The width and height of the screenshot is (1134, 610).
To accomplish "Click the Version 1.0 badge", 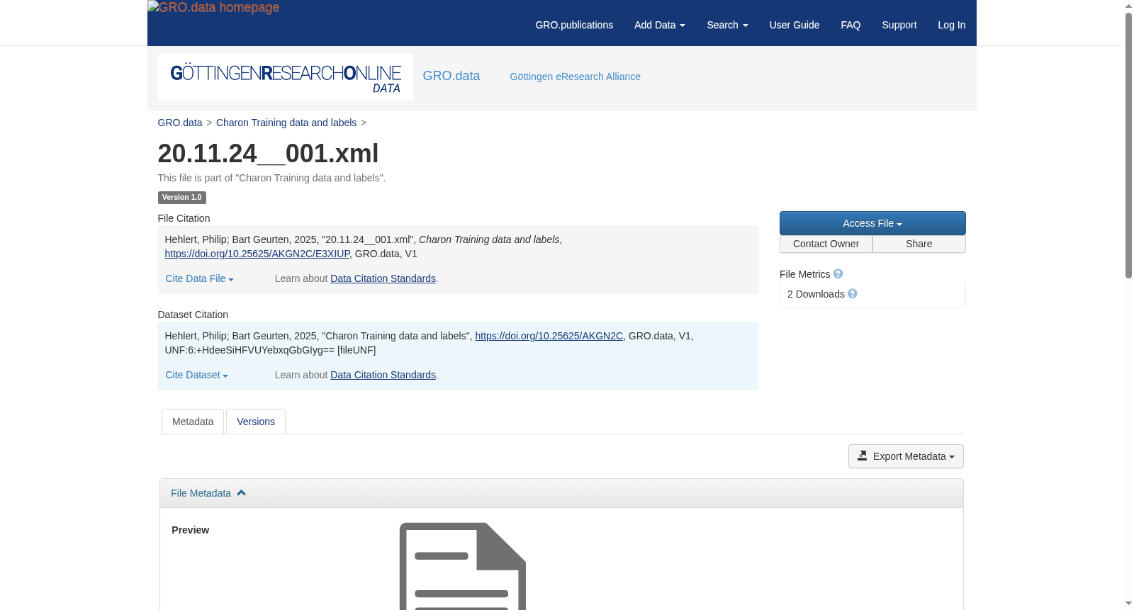I will pyautogui.click(x=182, y=198).
